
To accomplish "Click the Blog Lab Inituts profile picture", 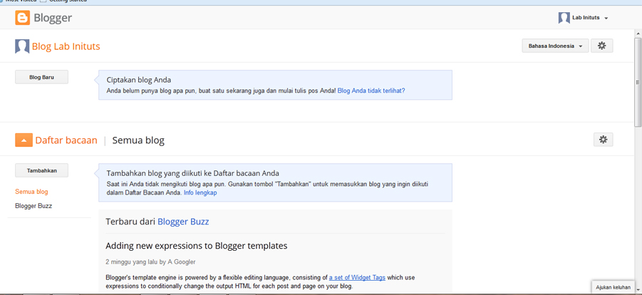I will pos(22,46).
